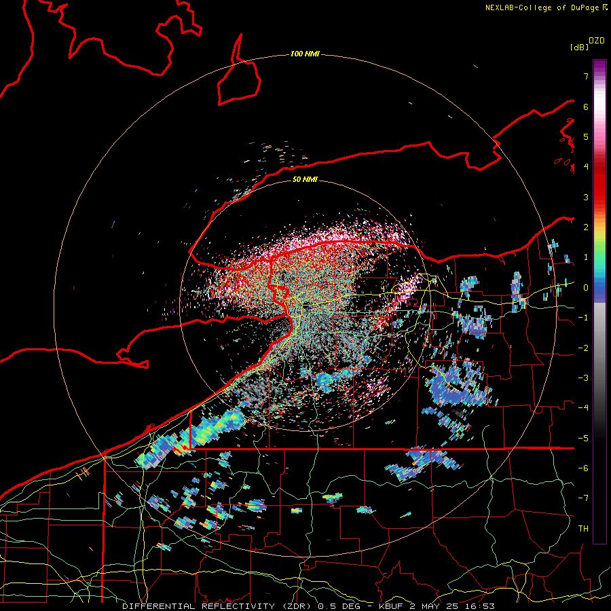This screenshot has width=611, height=611.
Task: Click the -1 value on the color scale
Action: click(583, 318)
